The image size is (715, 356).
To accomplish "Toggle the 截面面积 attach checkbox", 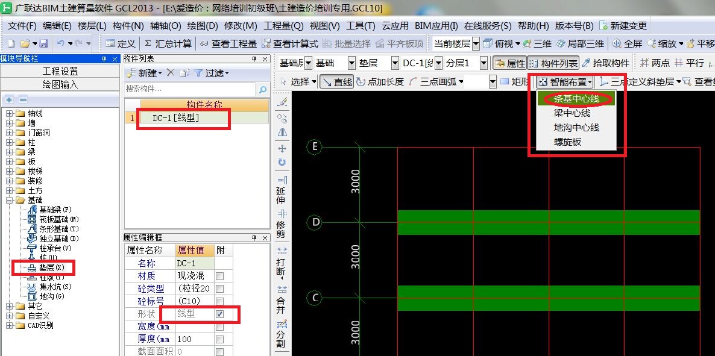I will (x=220, y=352).
